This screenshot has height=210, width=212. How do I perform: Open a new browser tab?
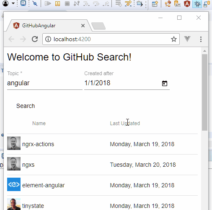pyautogui.click(x=98, y=26)
